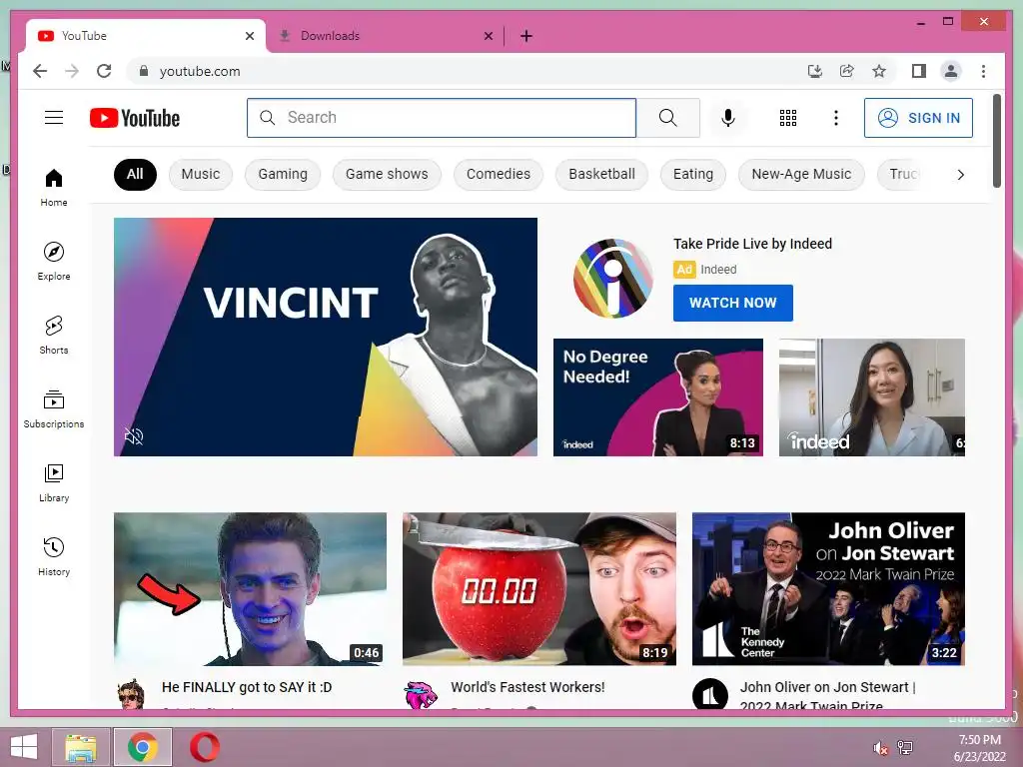The width and height of the screenshot is (1023, 767).
Task: Click the browser forward arrow
Action: [x=72, y=71]
